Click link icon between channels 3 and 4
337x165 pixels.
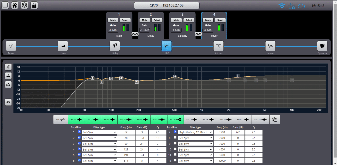[x=198, y=34]
